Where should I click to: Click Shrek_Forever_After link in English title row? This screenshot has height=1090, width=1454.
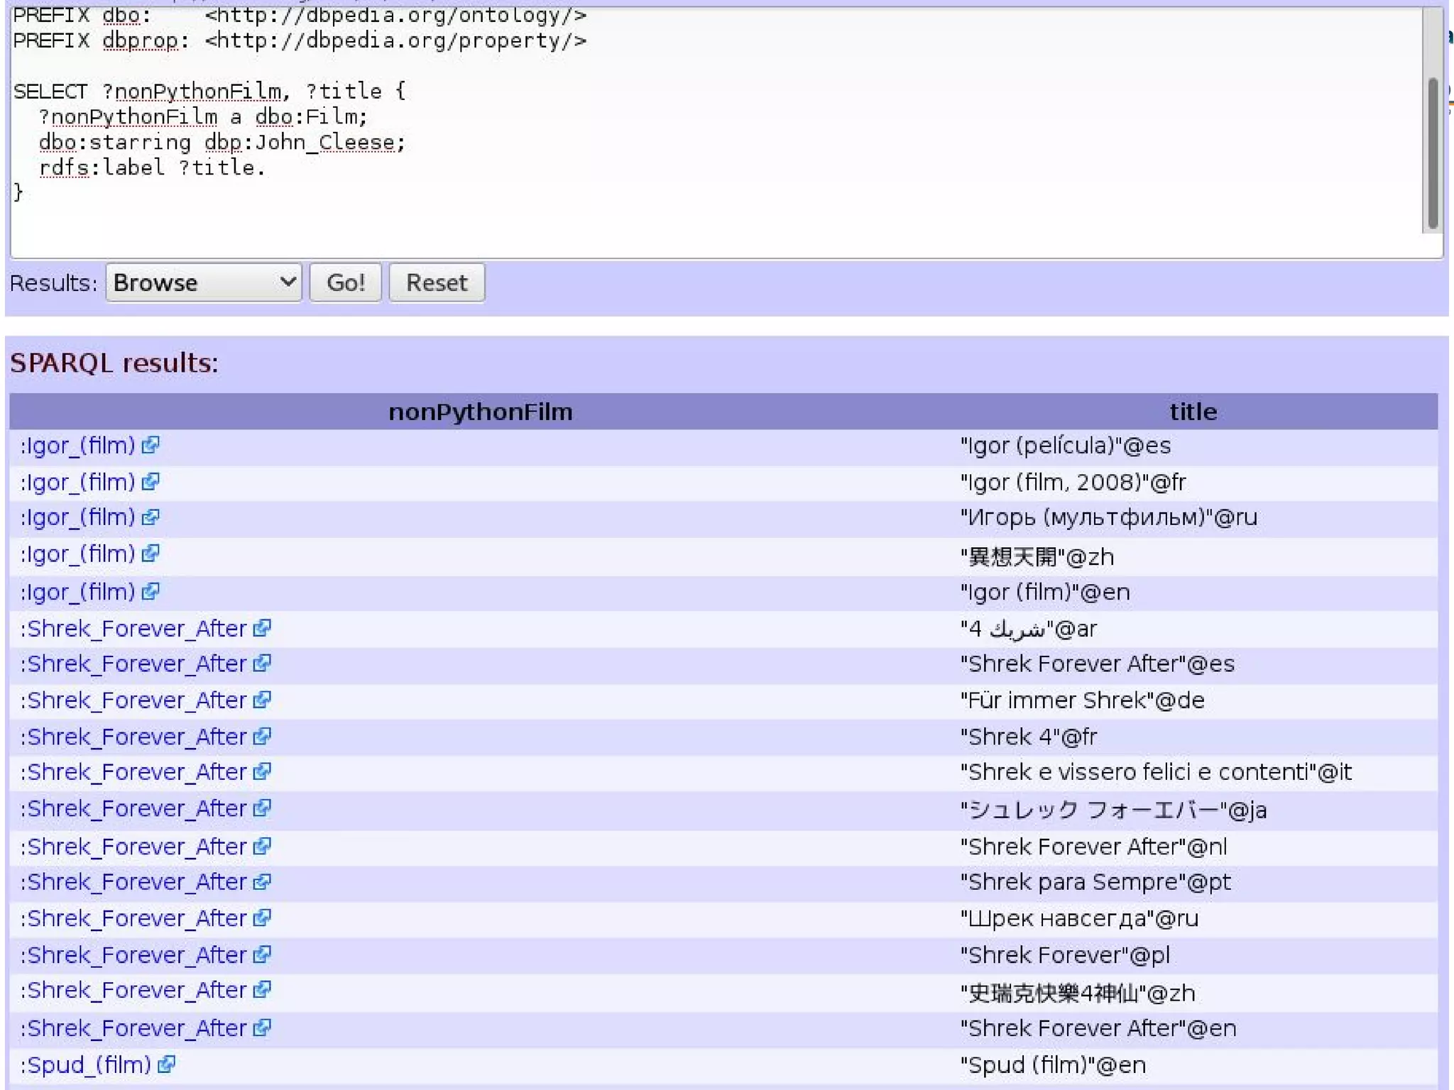(133, 1028)
